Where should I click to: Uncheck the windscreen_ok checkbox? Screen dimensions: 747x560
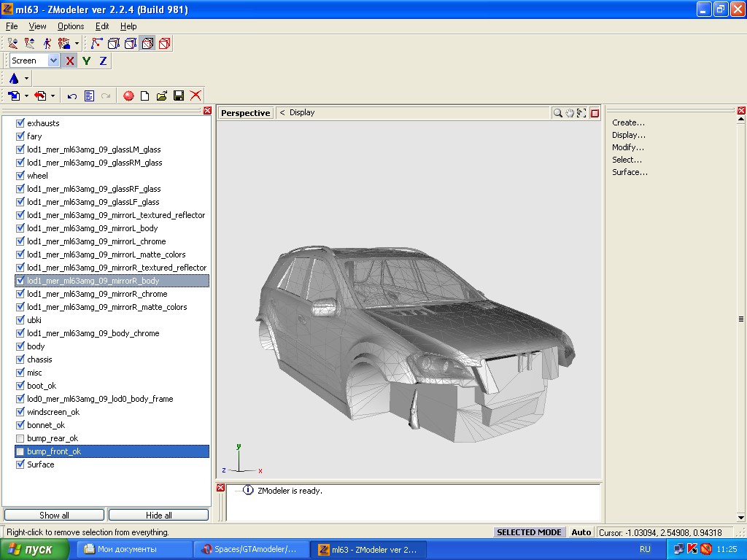20,412
